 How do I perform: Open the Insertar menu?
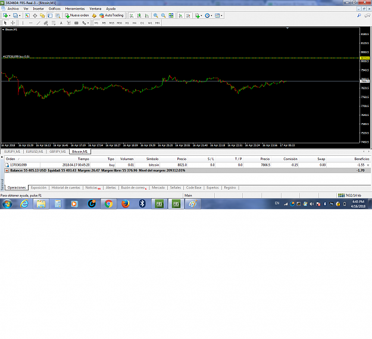click(x=39, y=9)
